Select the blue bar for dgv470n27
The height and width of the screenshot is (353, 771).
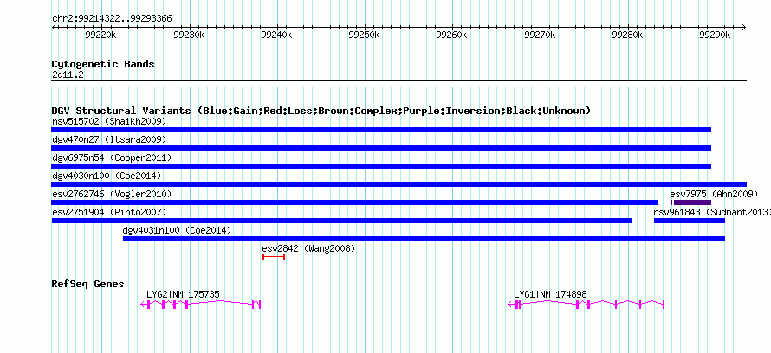point(381,148)
